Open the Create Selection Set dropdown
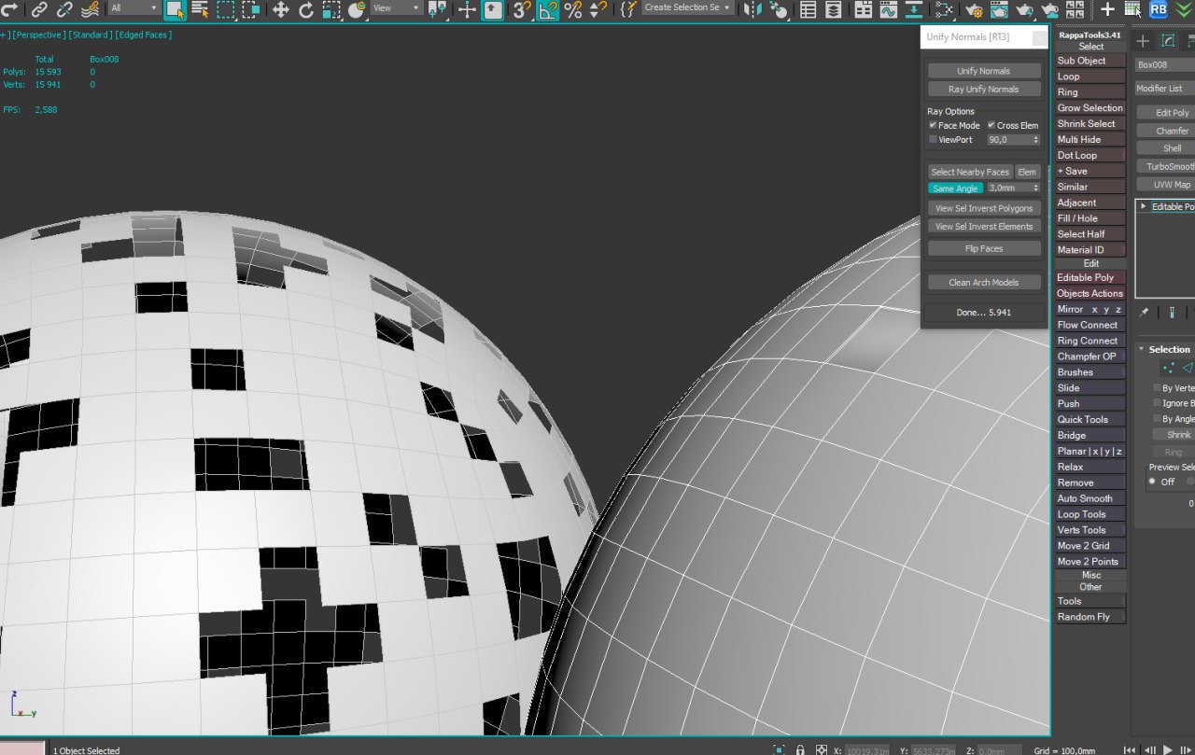1195x755 pixels. click(688, 7)
